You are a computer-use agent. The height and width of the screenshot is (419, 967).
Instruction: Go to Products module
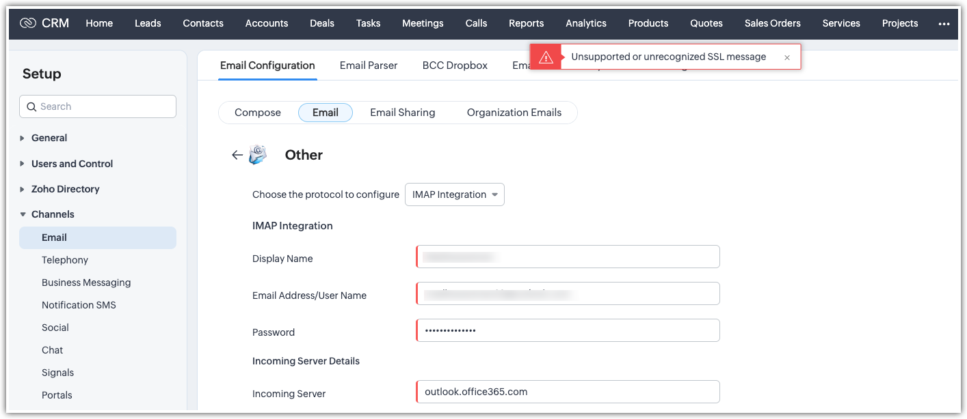(x=648, y=23)
